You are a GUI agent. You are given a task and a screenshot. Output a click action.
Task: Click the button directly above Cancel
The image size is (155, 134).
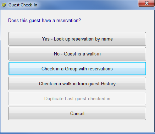click(x=77, y=98)
